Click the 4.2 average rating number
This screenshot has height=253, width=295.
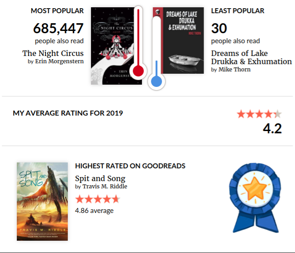point(272,128)
